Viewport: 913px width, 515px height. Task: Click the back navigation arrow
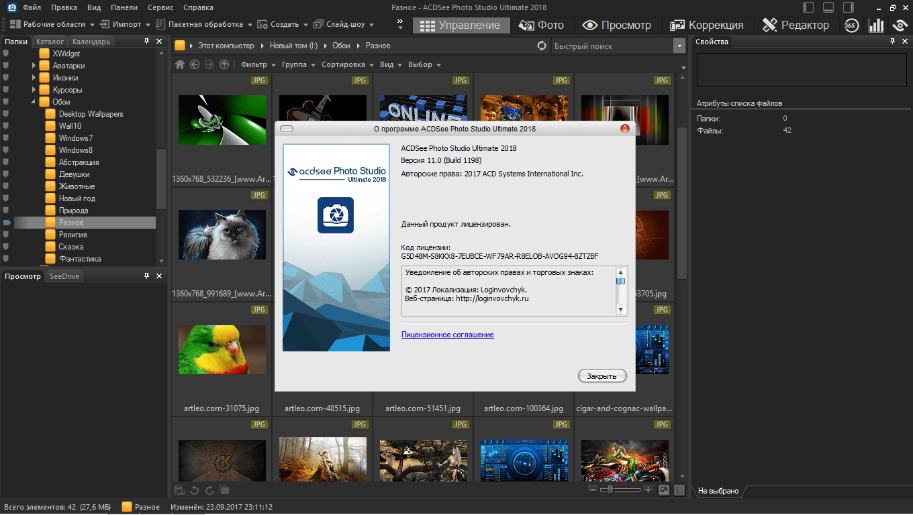pyautogui.click(x=195, y=64)
